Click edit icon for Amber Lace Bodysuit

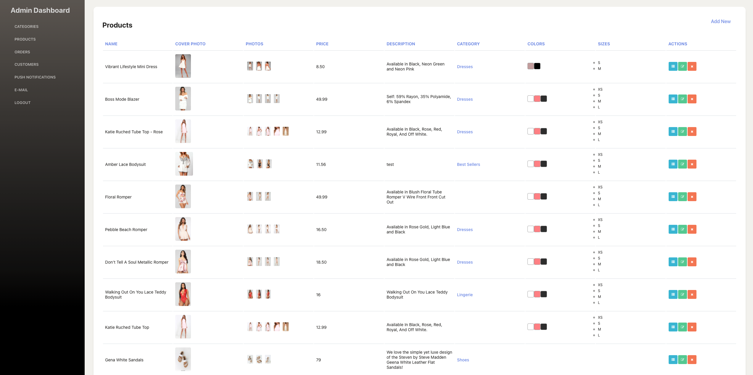click(682, 164)
